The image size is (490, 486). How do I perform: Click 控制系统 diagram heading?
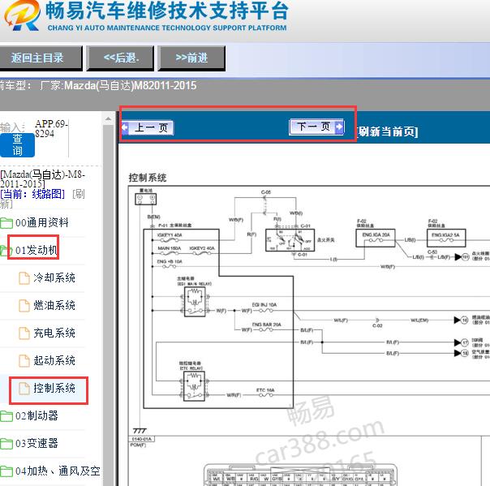[x=148, y=178]
